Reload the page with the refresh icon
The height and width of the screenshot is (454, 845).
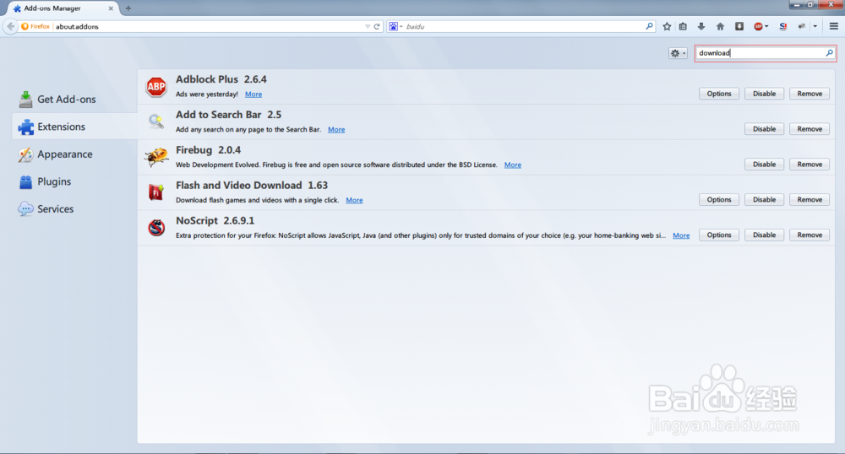(x=377, y=26)
